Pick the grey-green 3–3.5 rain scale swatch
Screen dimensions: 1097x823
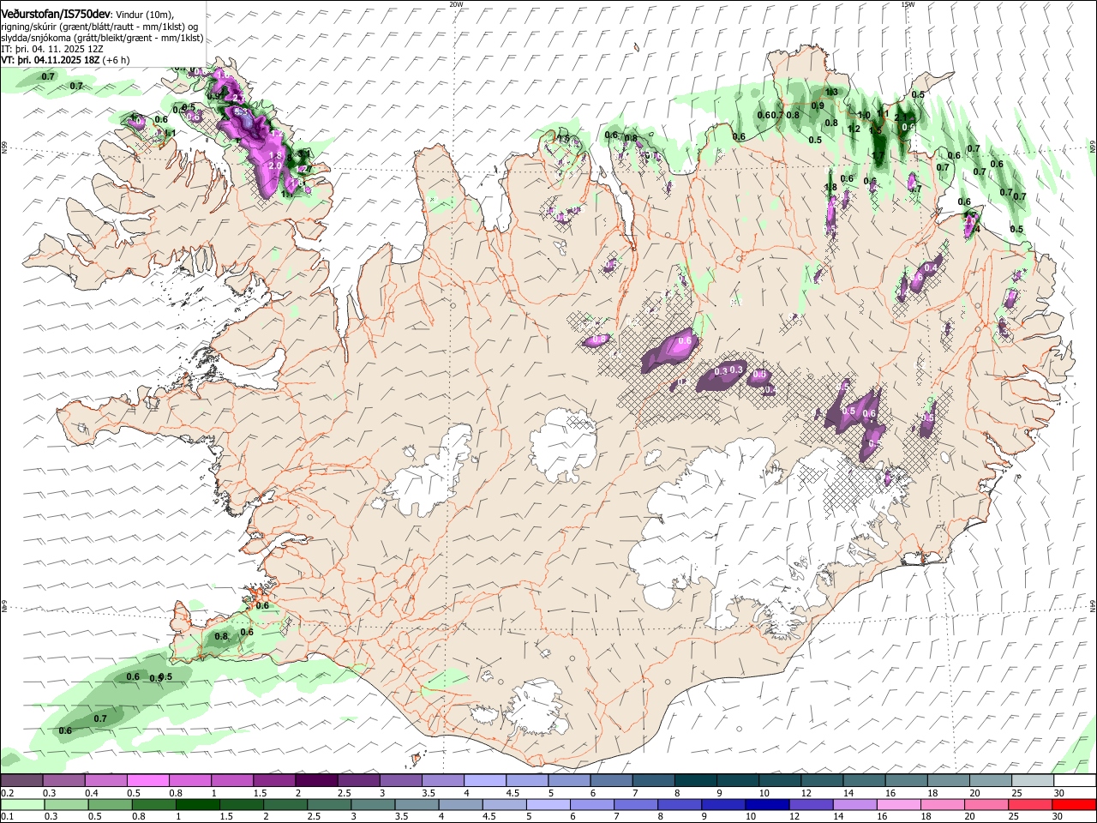coord(373,805)
